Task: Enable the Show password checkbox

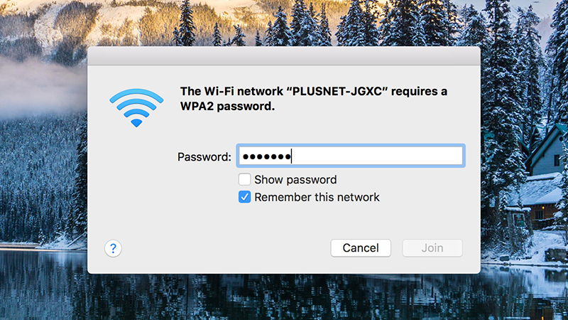Action: pos(244,179)
